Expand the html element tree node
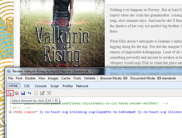 click(10, 112)
